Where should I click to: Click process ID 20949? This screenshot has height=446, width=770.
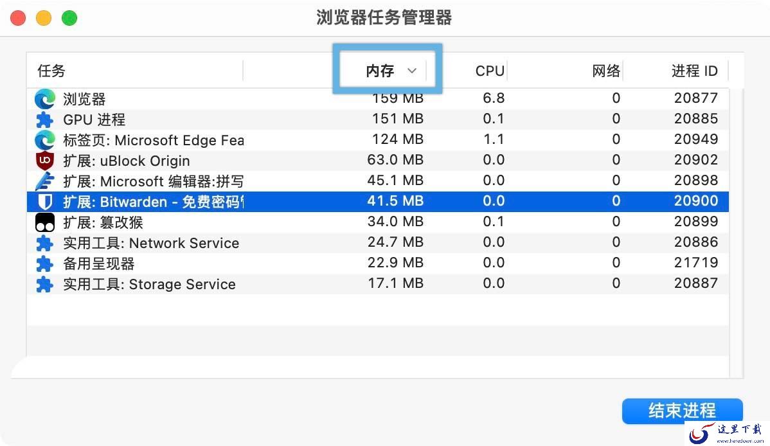click(x=696, y=139)
